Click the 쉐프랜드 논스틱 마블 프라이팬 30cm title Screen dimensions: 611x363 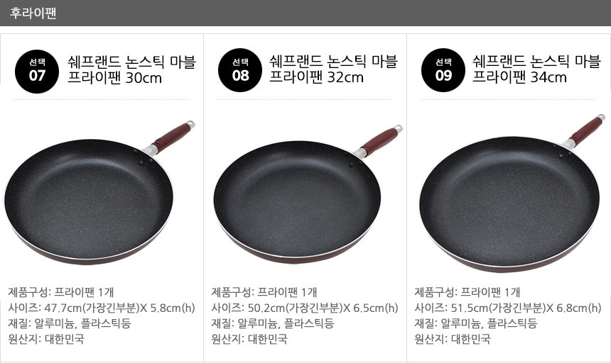coord(131,70)
